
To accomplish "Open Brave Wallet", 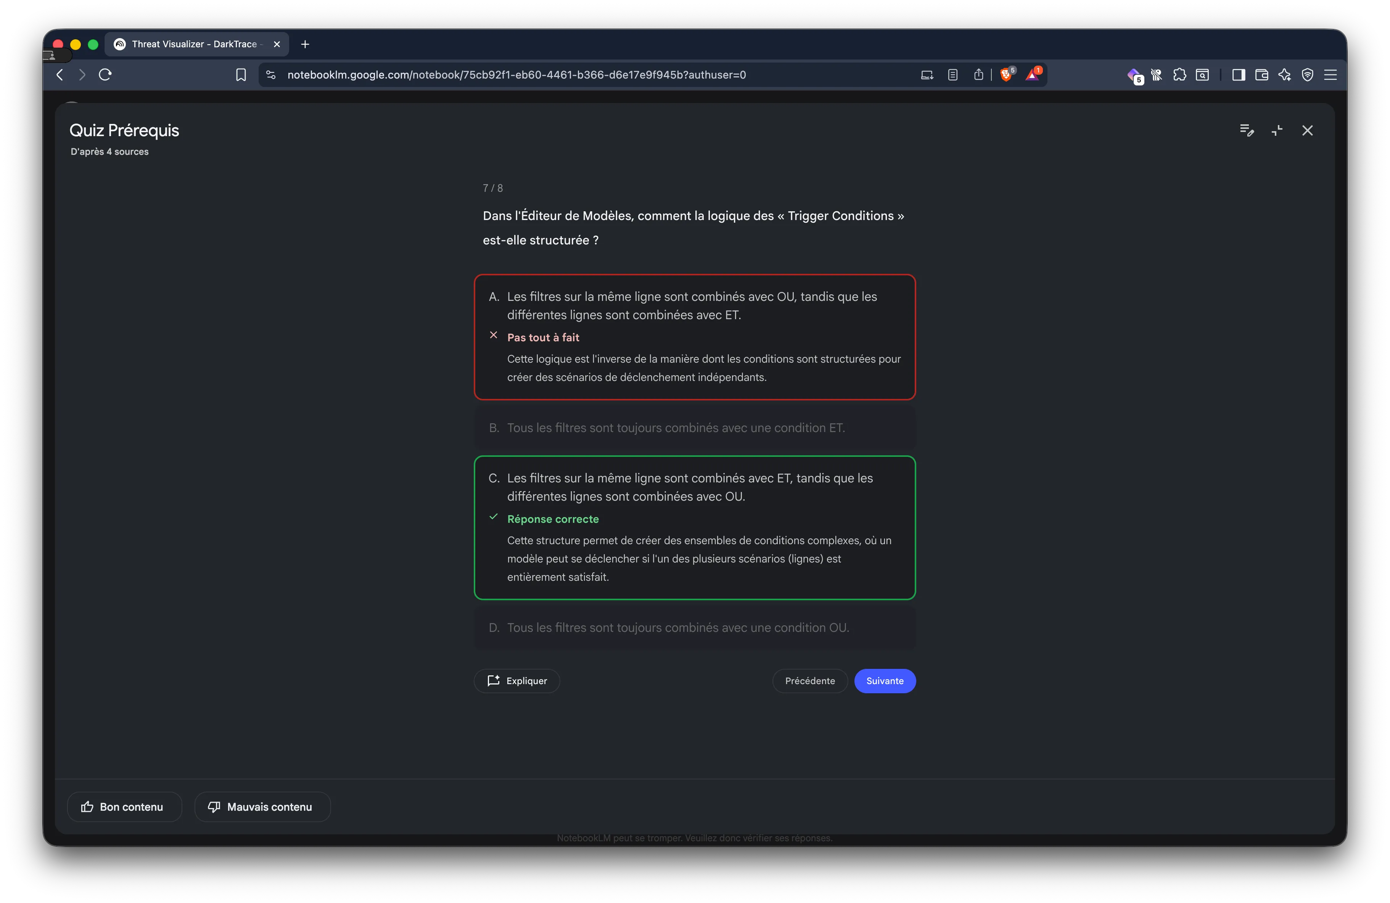I will (x=1261, y=75).
